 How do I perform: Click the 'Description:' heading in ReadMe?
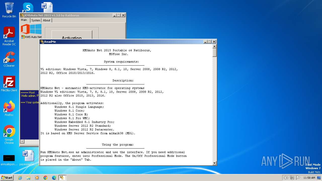click(x=123, y=80)
